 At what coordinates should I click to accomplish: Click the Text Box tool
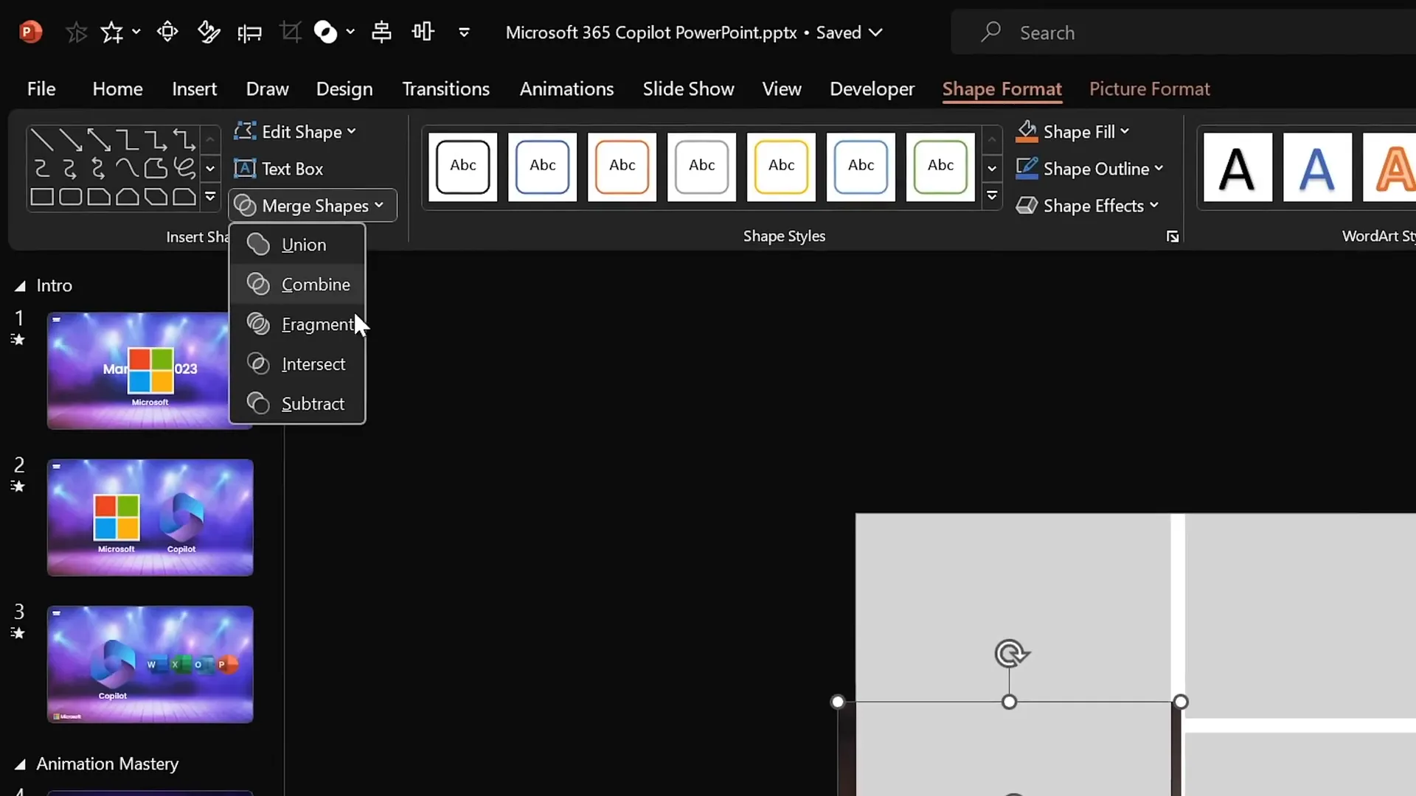[280, 169]
